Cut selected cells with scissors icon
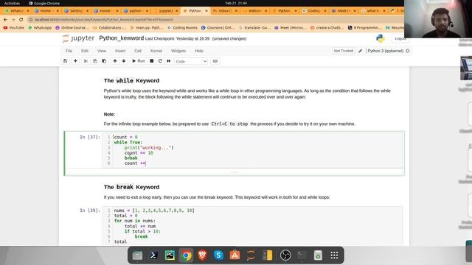472x265 pixels. coord(86,61)
